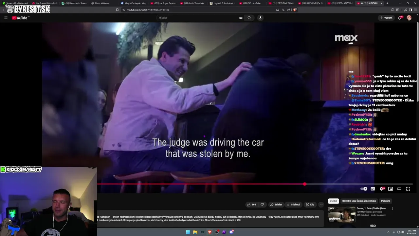Click the video description text box
Viewport: 419px width, 236px height.
tap(210, 218)
